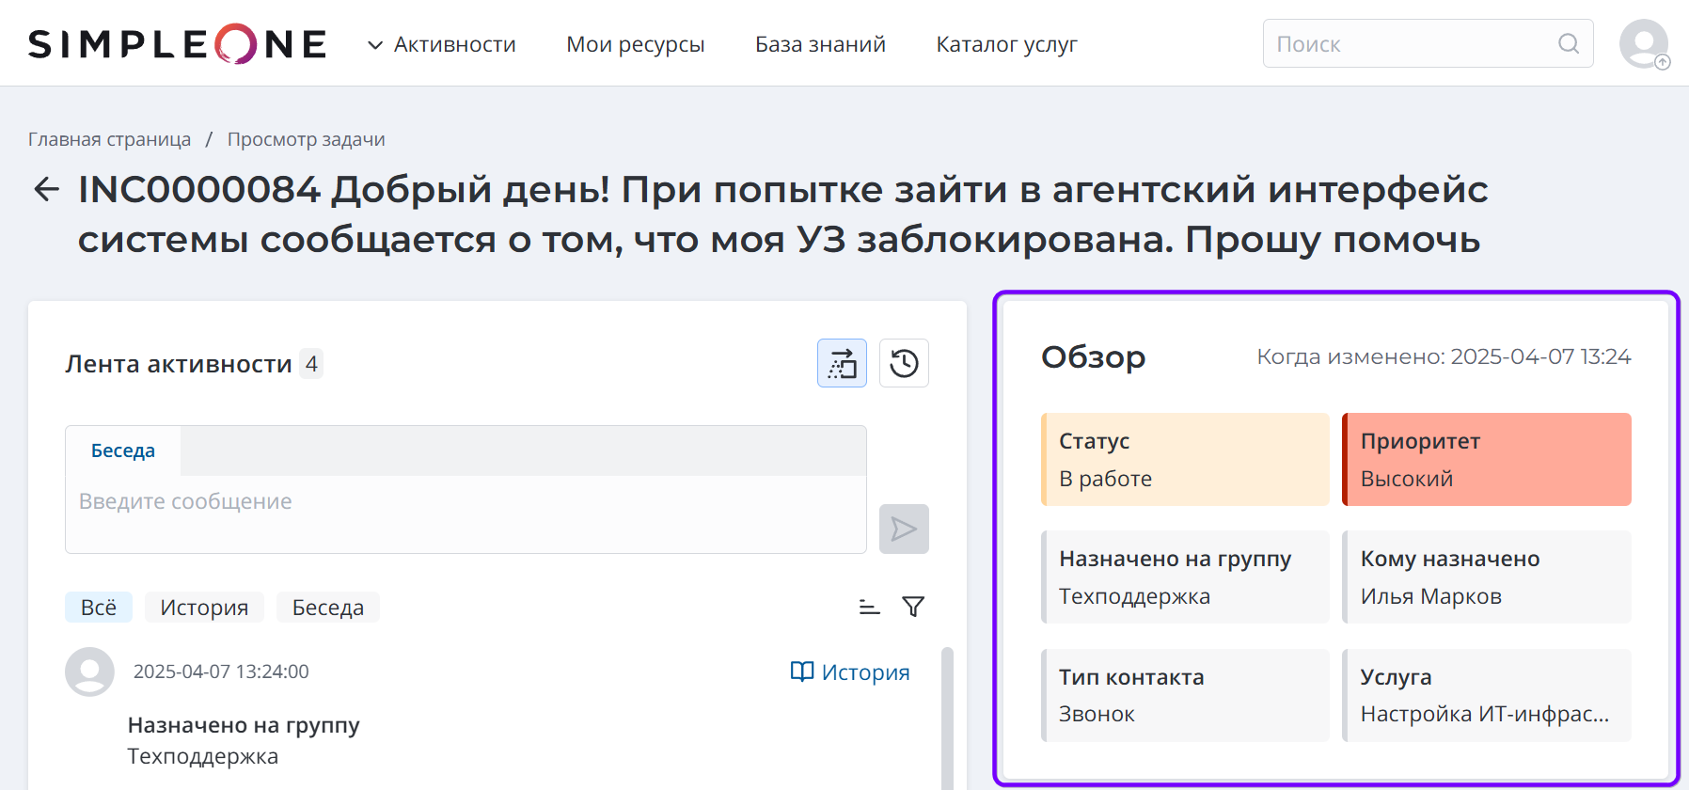The height and width of the screenshot is (790, 1689).
Task: Open the user profile avatar menu
Action: click(x=1643, y=43)
